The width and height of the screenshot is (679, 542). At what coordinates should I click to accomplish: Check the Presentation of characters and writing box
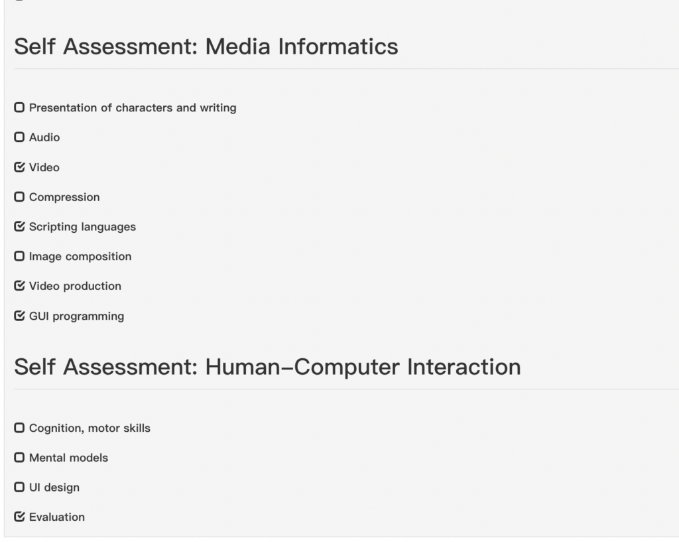pyautogui.click(x=19, y=107)
